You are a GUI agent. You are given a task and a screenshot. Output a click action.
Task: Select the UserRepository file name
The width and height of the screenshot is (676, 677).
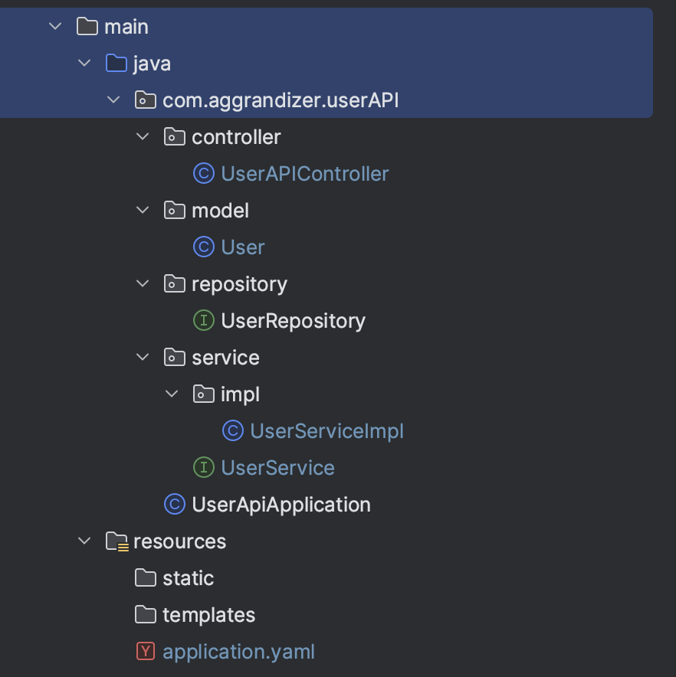pos(293,321)
